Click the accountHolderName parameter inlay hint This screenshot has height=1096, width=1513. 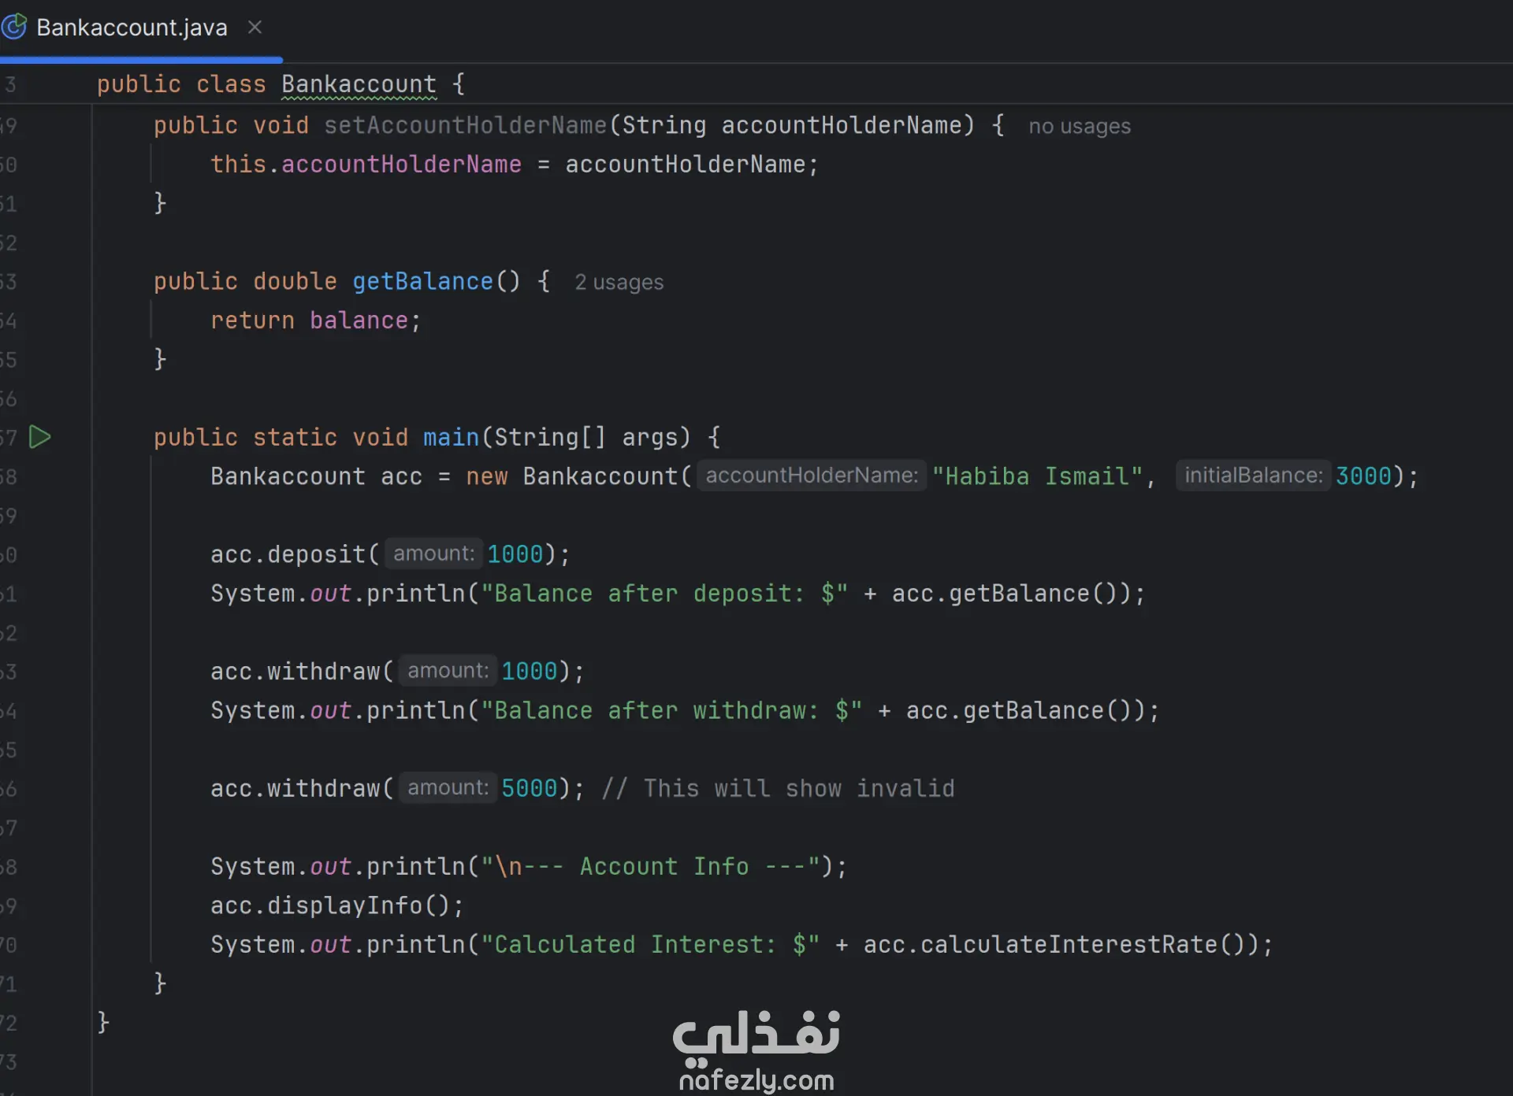tap(811, 476)
